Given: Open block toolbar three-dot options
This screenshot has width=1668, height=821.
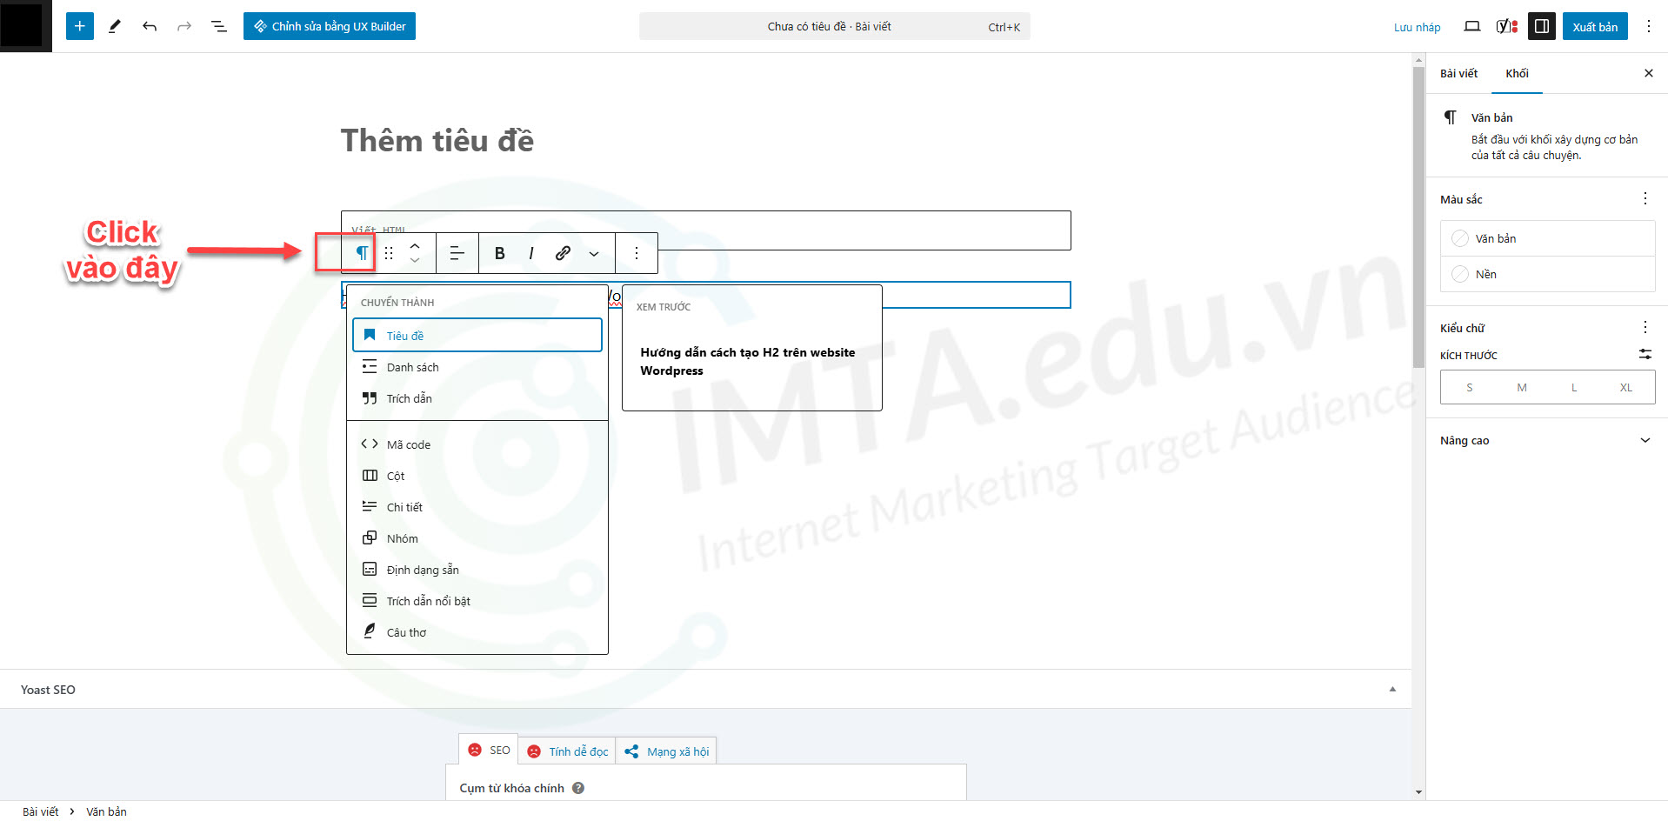Looking at the screenshot, I should pos(637,253).
